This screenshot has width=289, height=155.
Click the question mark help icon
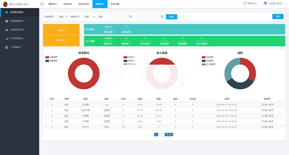(x=245, y=4)
